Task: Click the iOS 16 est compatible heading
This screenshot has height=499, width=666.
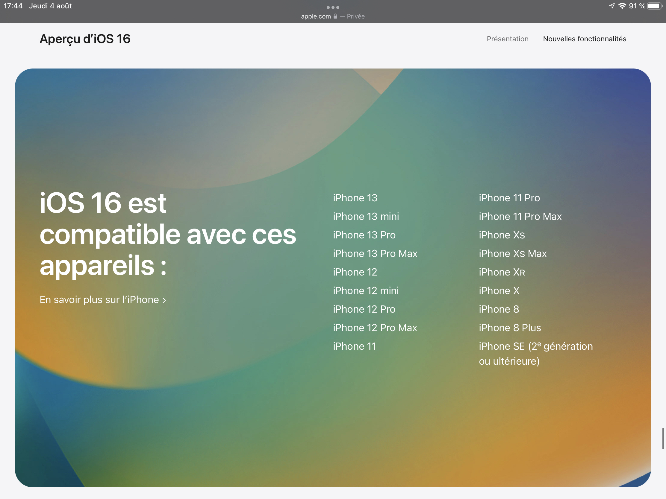Action: pos(167,234)
